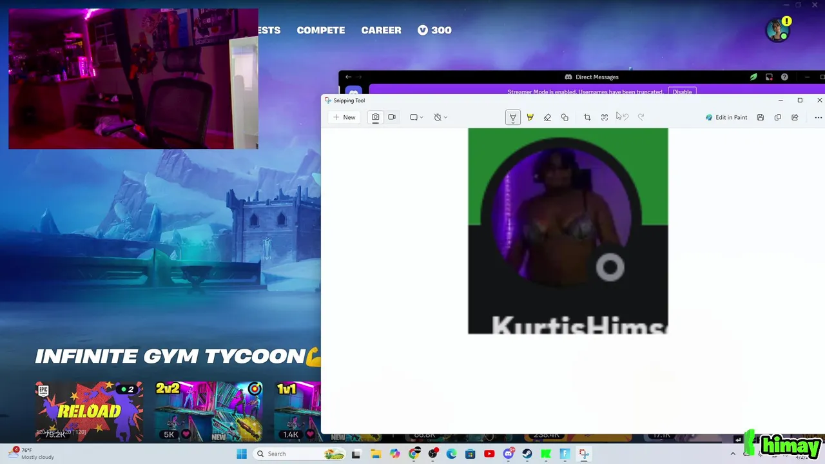This screenshot has width=825, height=464.
Task: Open Discord inbox icon in title bar
Action: point(769,77)
